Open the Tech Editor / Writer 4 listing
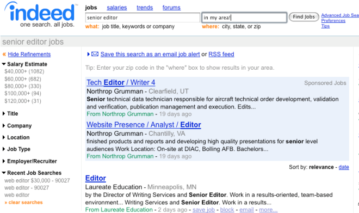 (x=121, y=83)
